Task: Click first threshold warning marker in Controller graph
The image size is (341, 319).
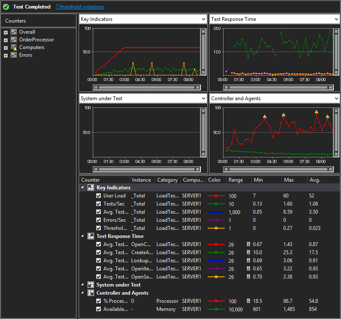Action: point(265,116)
